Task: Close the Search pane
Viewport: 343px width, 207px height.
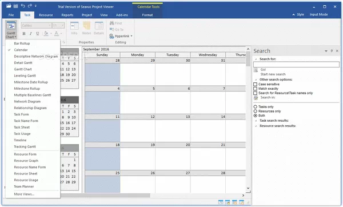Action: click(x=337, y=51)
